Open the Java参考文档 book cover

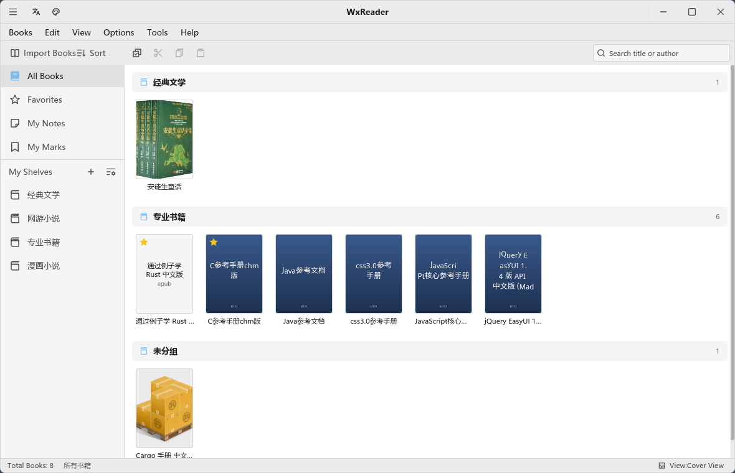304,273
